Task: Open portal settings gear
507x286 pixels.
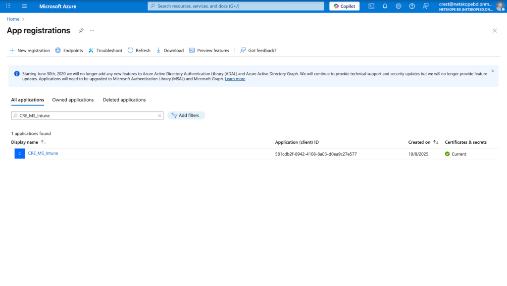Action: [399, 6]
